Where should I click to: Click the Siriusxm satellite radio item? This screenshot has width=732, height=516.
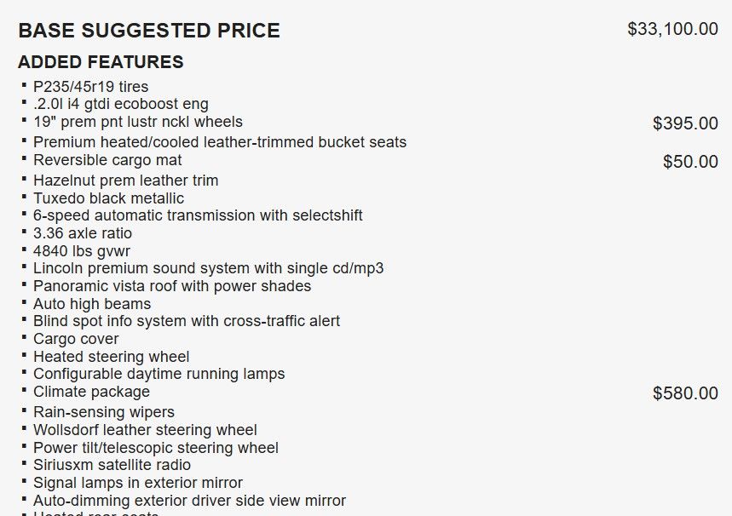[x=112, y=465]
